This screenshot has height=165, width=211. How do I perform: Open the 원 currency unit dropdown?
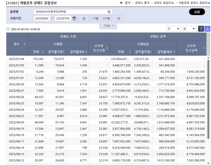[x=189, y=29]
